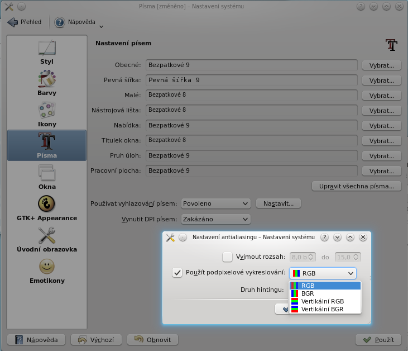Click the partially hidden OK checkmark button
The height and width of the screenshot is (351, 408).
coord(282,309)
